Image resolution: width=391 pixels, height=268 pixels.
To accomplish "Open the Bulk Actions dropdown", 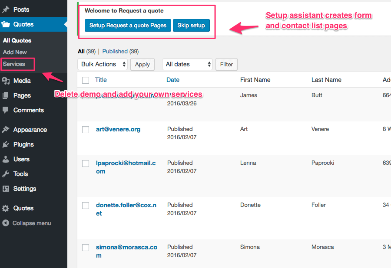I will coord(103,64).
